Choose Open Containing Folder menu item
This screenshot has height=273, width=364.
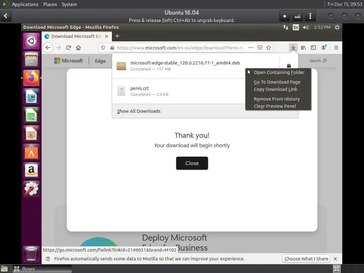tap(279, 72)
